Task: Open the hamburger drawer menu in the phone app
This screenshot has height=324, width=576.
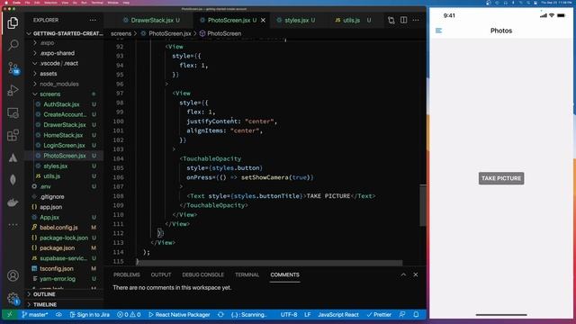Action: pos(438,31)
